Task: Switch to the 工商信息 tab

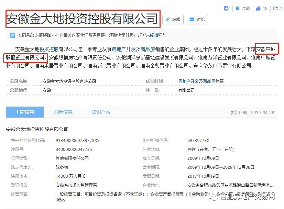Action: tap(25, 112)
